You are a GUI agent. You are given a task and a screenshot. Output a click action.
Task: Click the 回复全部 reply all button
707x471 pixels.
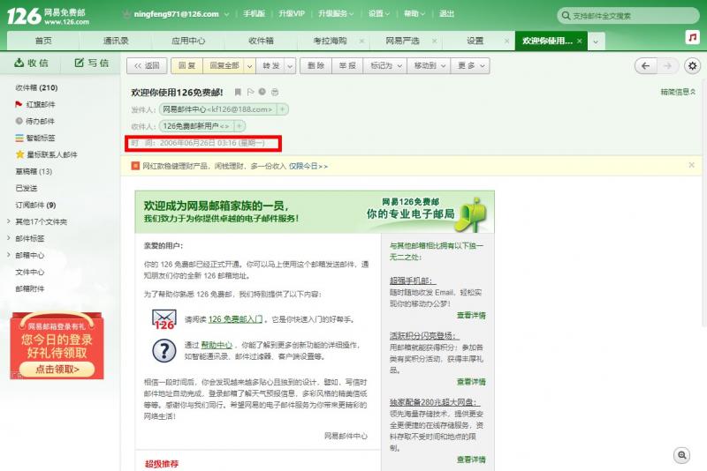[224, 66]
